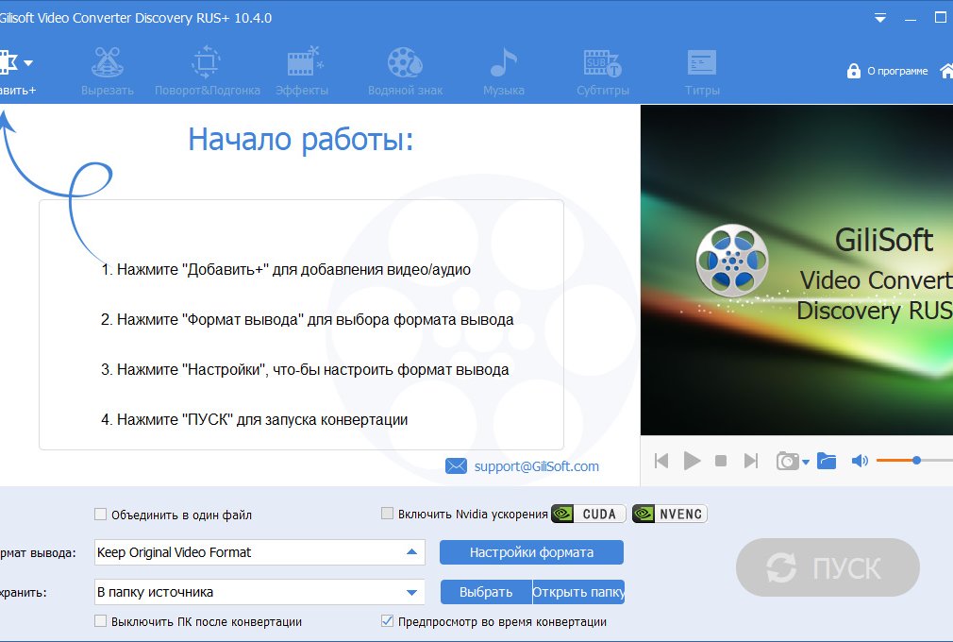Image resolution: width=953 pixels, height=642 pixels.
Task: Click the GiliSoft preview splash image
Action: [796, 270]
